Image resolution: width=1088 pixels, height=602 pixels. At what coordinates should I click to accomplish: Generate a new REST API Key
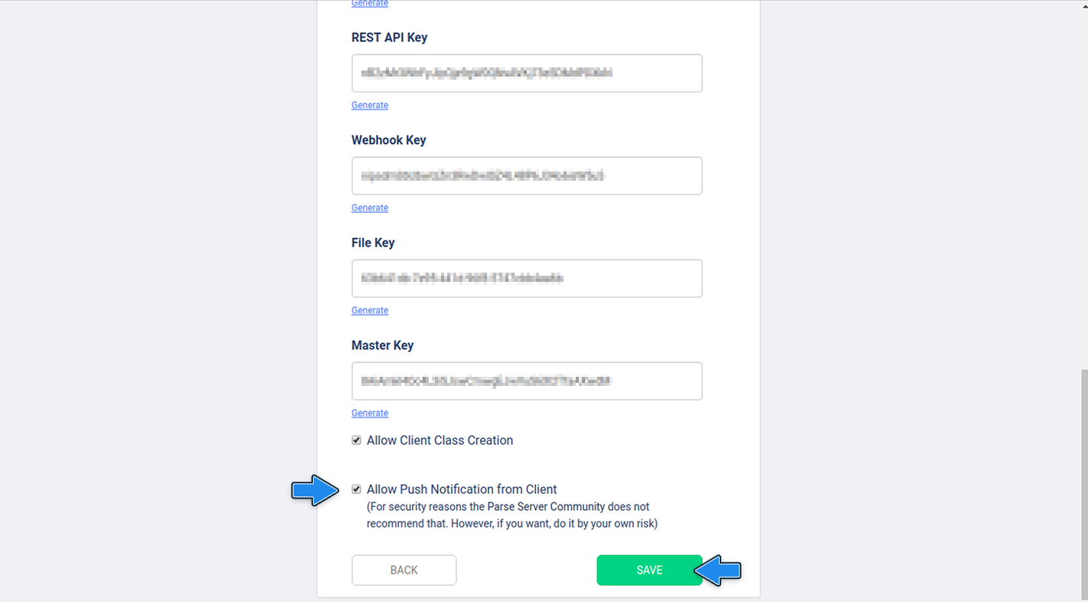coord(370,105)
